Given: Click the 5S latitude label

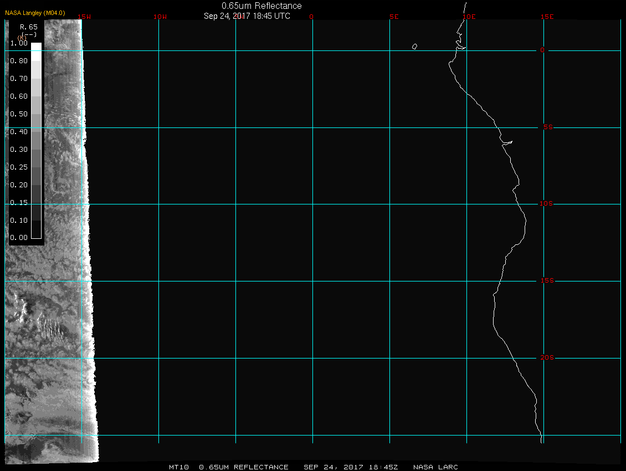Looking at the screenshot, I should [x=547, y=127].
